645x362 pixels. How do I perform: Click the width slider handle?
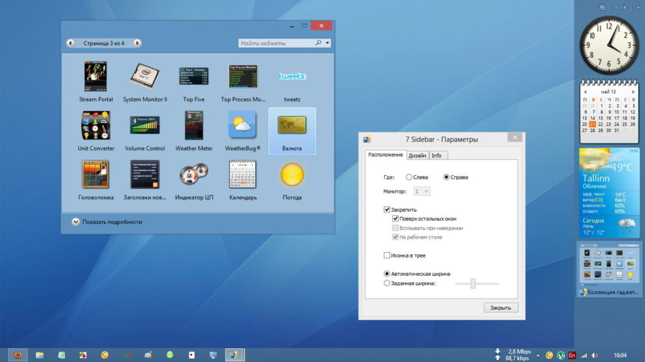tap(472, 283)
